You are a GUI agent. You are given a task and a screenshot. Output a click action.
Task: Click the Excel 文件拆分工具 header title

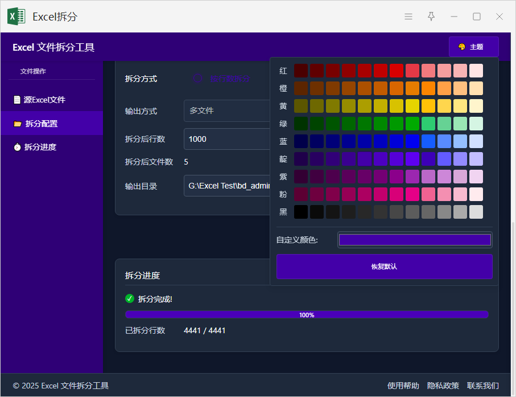(53, 47)
